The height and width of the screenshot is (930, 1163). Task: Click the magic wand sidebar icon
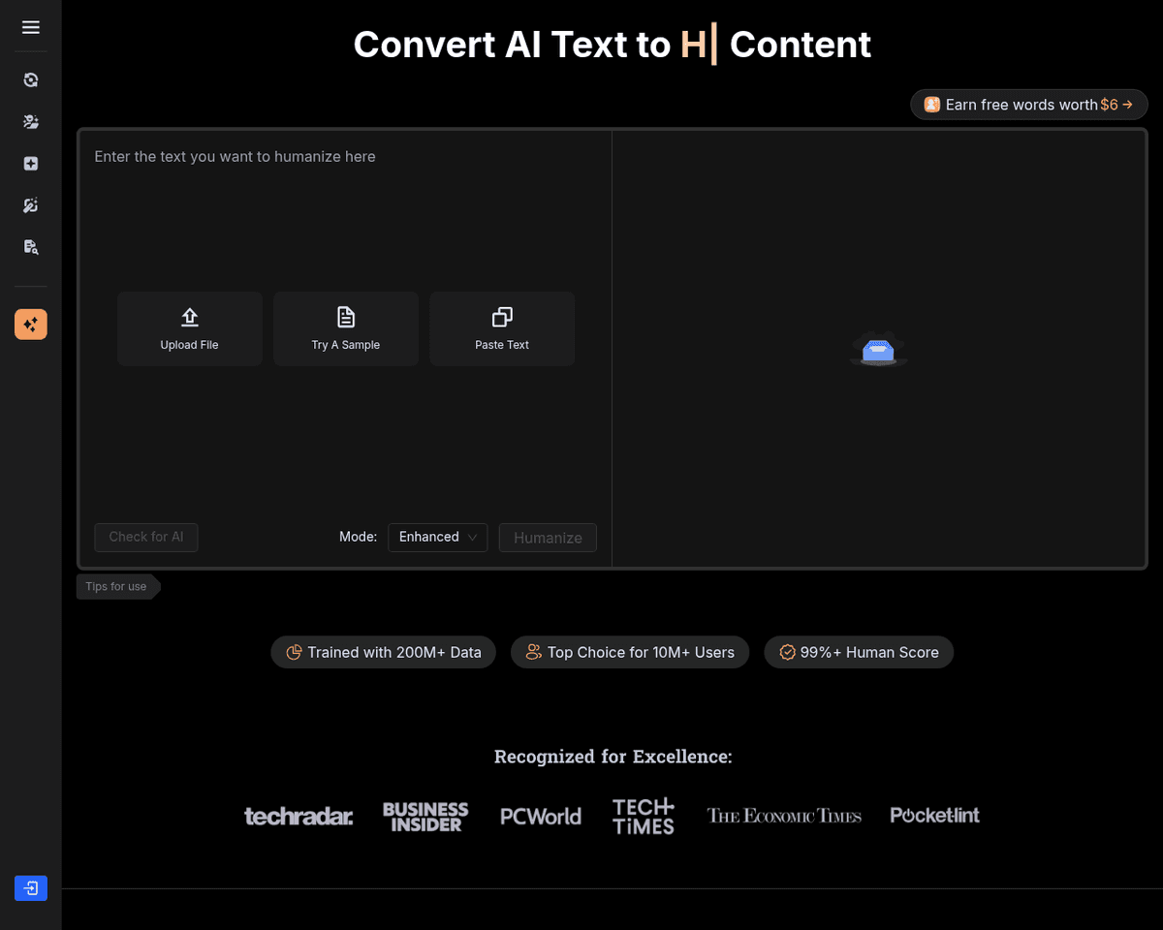pyautogui.click(x=31, y=205)
